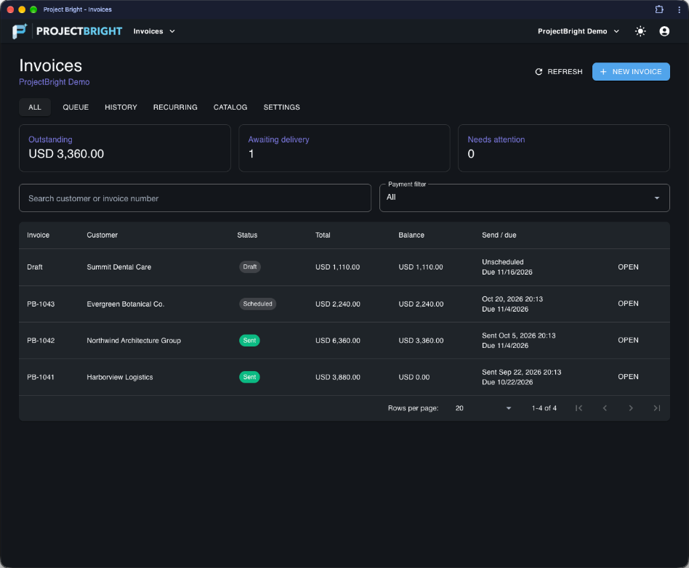Viewport: 689px width, 568px height.
Task: Select the Summit Dental Care customer cell
Action: (x=118, y=267)
